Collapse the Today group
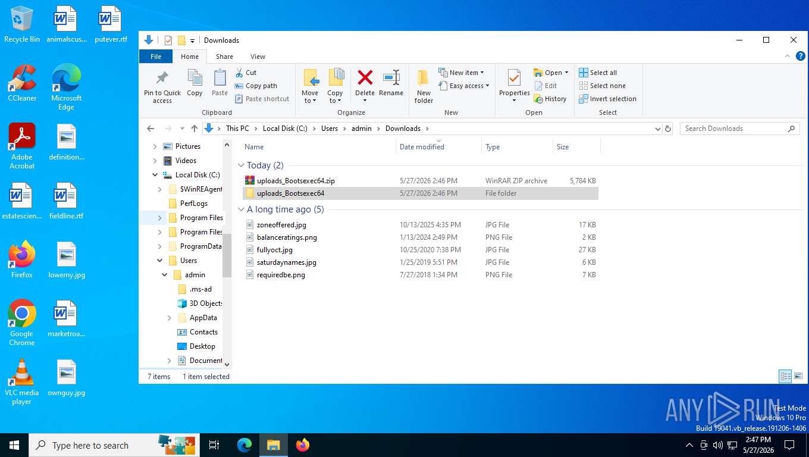The height and width of the screenshot is (457, 809). click(241, 165)
